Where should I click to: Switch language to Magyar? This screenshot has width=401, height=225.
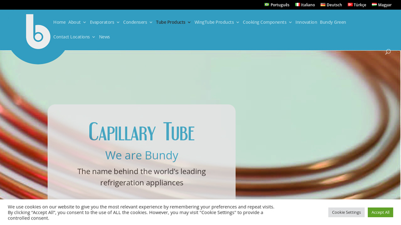(x=384, y=5)
